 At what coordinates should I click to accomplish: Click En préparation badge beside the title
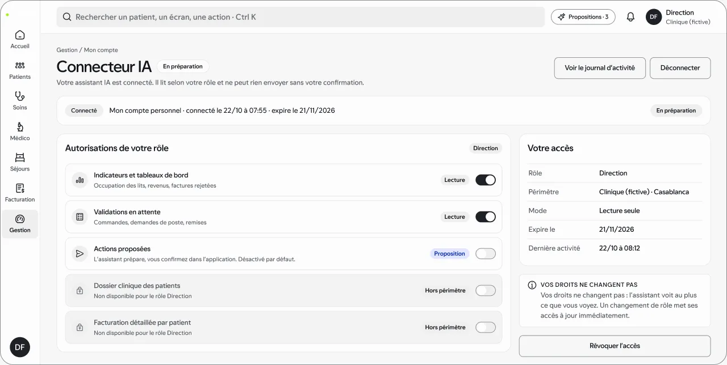coord(183,66)
